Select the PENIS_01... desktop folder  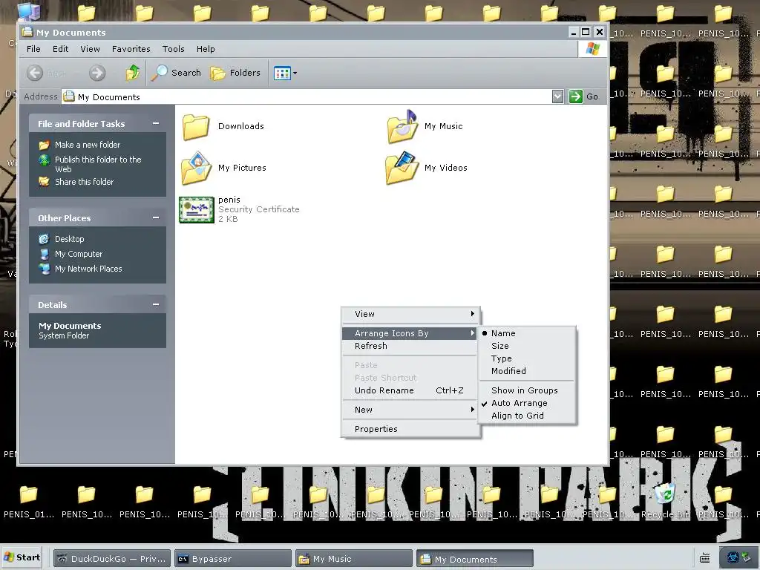pyautogui.click(x=29, y=502)
